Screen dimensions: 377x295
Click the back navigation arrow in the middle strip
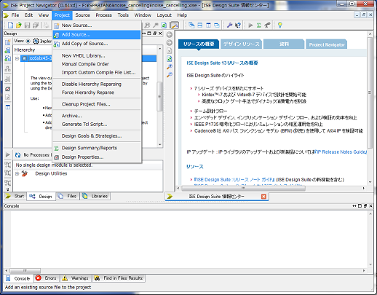170,35
